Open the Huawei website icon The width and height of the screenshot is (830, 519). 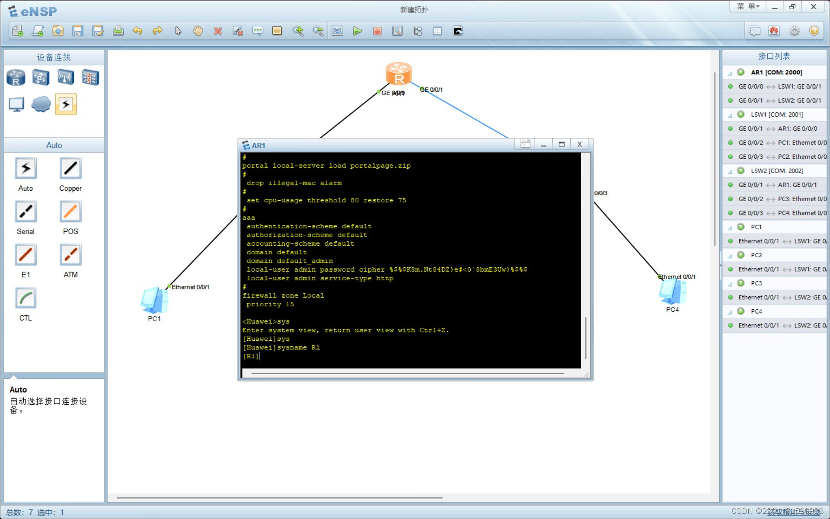click(x=774, y=31)
